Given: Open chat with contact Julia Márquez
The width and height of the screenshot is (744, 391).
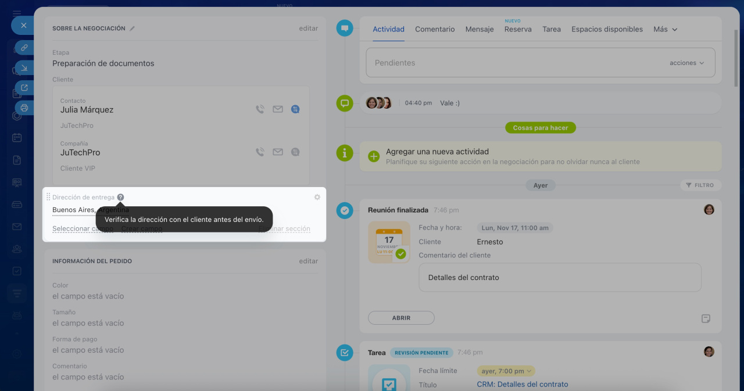Looking at the screenshot, I should [295, 109].
